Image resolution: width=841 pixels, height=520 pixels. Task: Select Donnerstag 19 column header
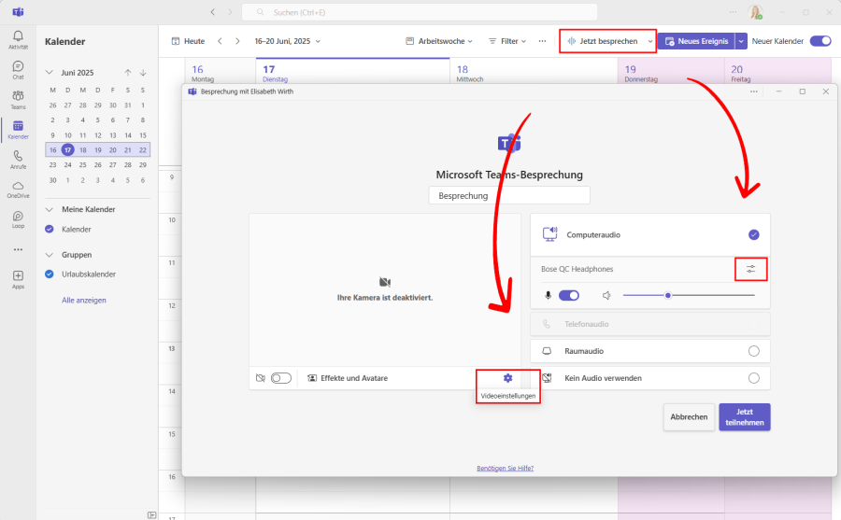point(671,73)
